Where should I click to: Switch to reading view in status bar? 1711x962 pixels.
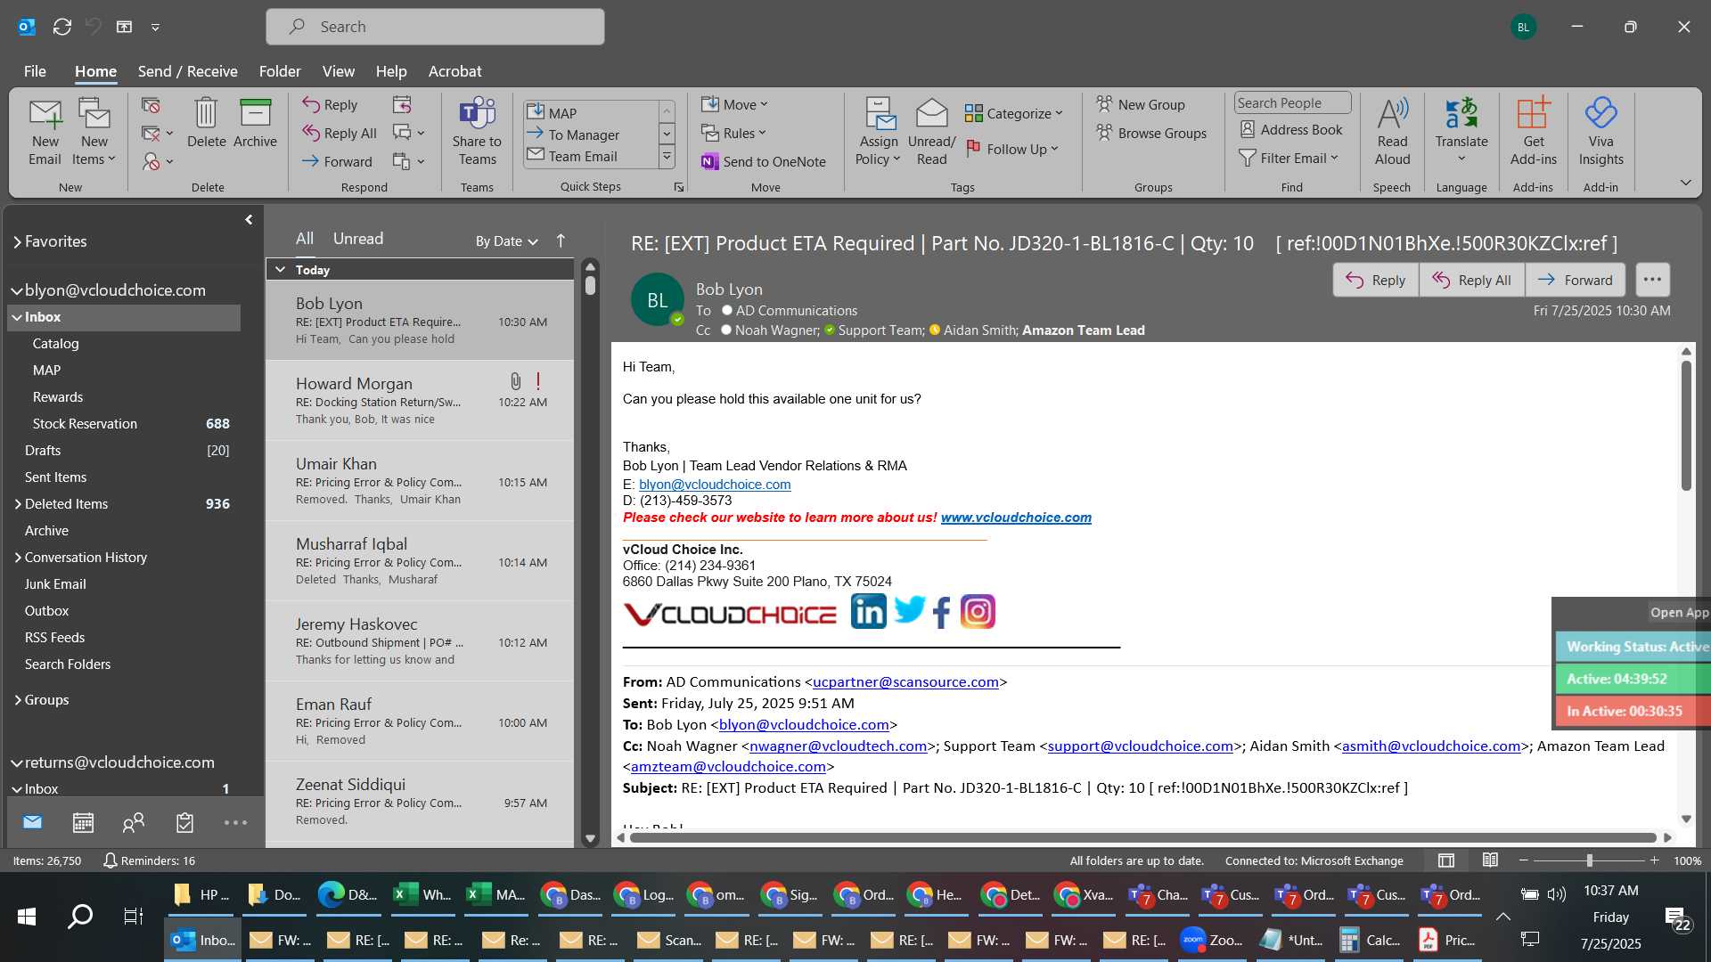(x=1490, y=860)
